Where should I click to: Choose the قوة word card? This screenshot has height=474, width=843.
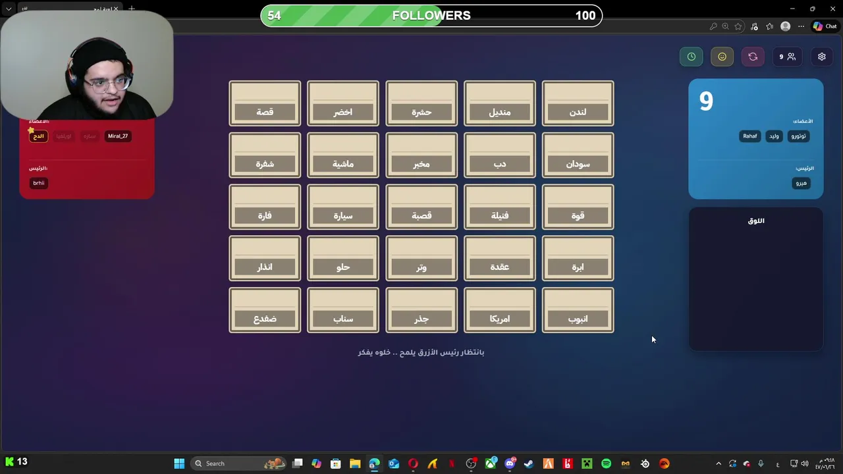[578, 207]
